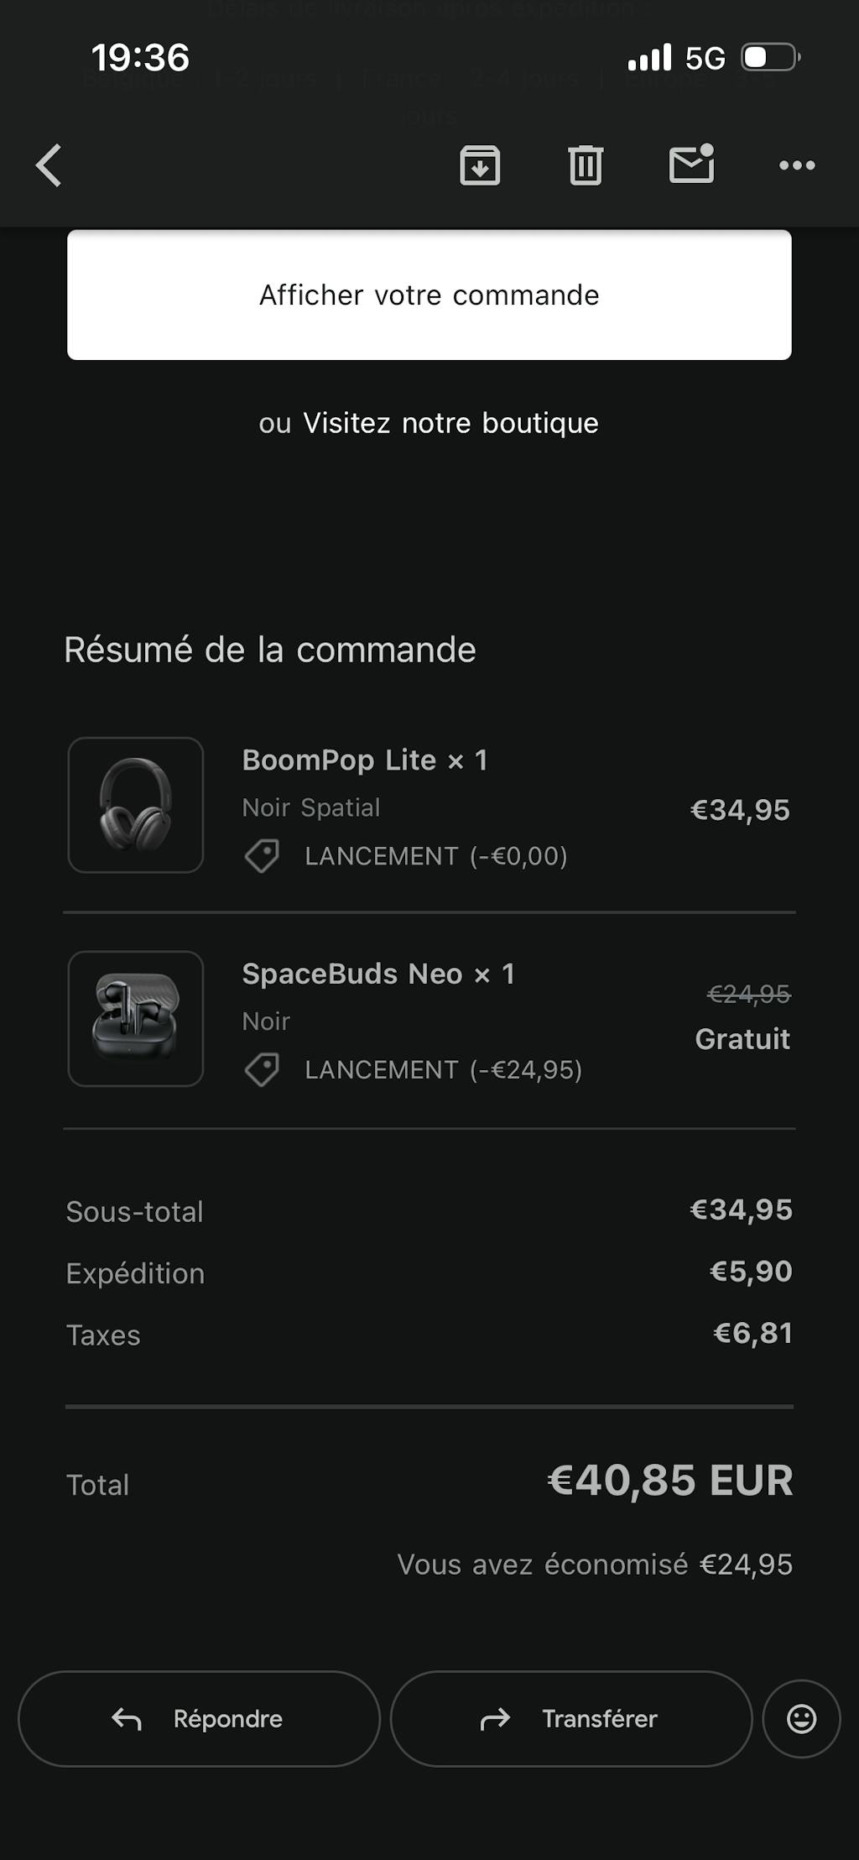859x1860 pixels.
Task: Tap the SpaceBuds Neo product name
Action: pos(352,974)
